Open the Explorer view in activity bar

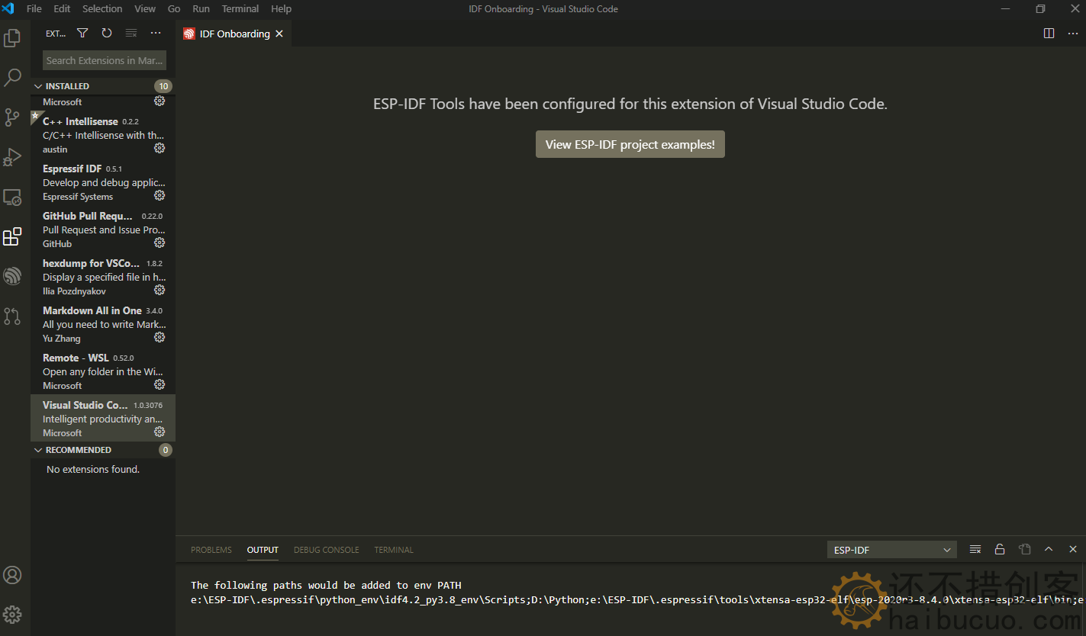coord(12,37)
